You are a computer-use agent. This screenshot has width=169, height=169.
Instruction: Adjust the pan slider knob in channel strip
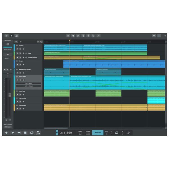[x=8, y=74]
